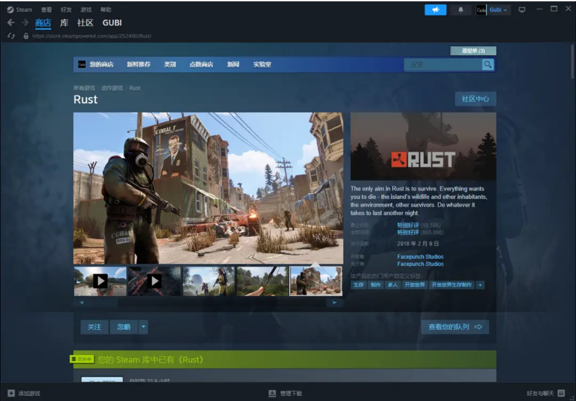Open 类别 store menu
Image resolution: width=576 pixels, height=401 pixels.
tap(170, 64)
